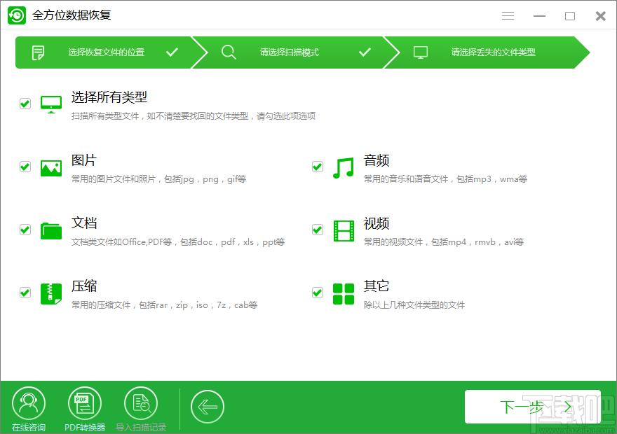Click the film strip icon for 视频
The image size is (617, 434).
pos(344,230)
